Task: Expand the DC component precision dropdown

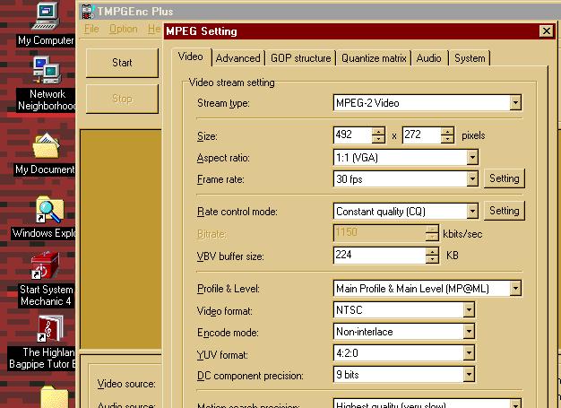Action: point(469,375)
